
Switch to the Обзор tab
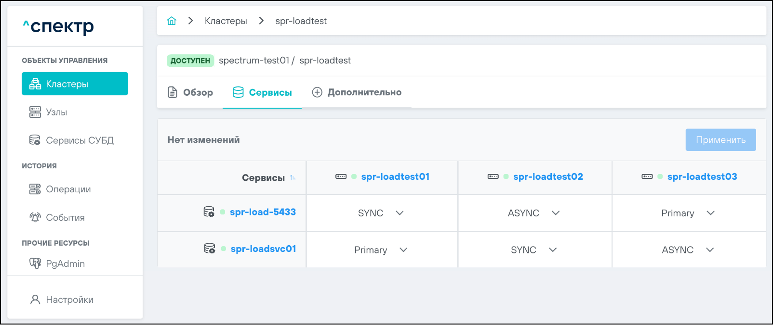(x=190, y=92)
